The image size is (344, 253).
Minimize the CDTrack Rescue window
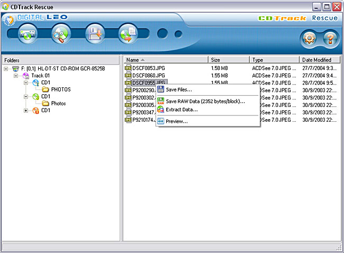click(x=316, y=7)
